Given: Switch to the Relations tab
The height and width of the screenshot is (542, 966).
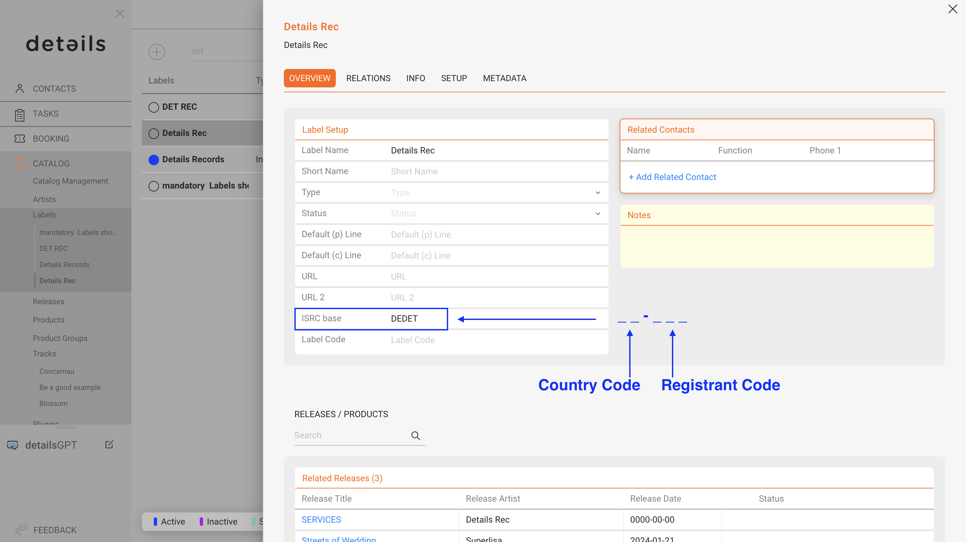Looking at the screenshot, I should [x=368, y=78].
